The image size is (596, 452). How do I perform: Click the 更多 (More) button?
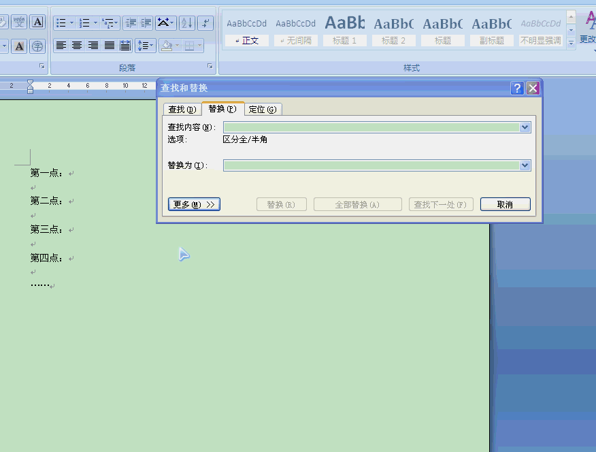point(194,204)
